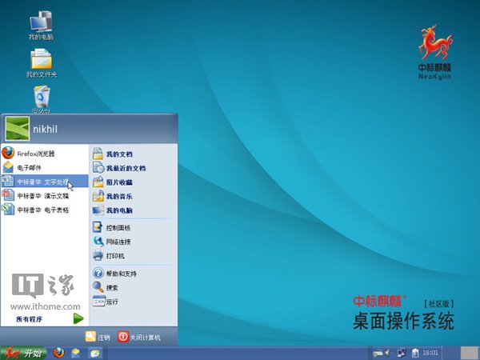Open 帮助和支持 help and support

tap(122, 273)
